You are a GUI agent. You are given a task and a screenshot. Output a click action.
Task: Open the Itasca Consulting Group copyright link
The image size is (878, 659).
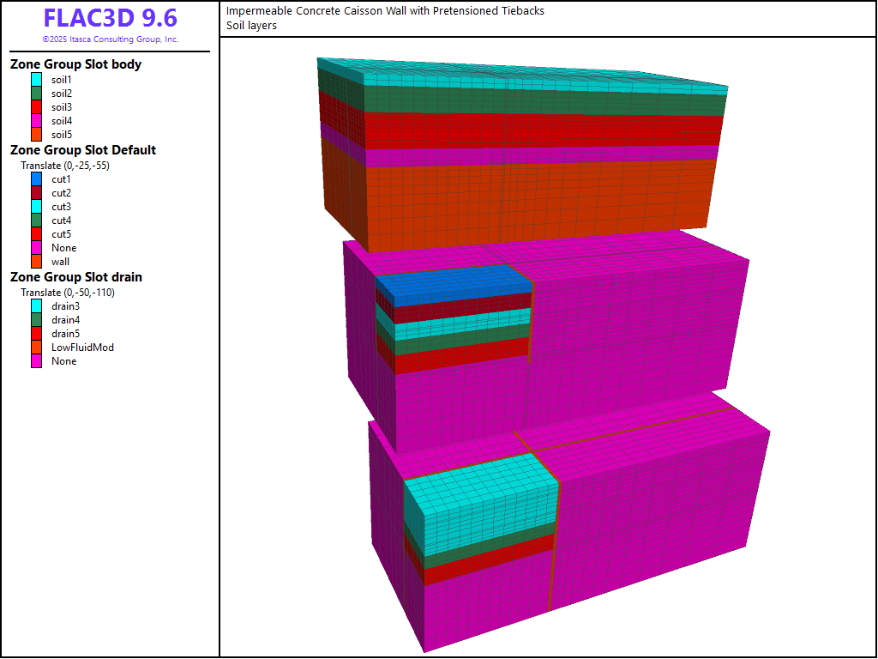[x=110, y=39]
